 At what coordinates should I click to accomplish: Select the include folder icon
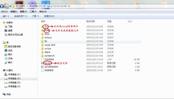(x=42, y=37)
